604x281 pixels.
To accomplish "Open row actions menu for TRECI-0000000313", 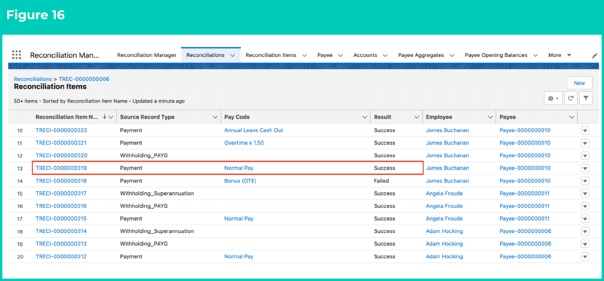I will tap(585, 244).
